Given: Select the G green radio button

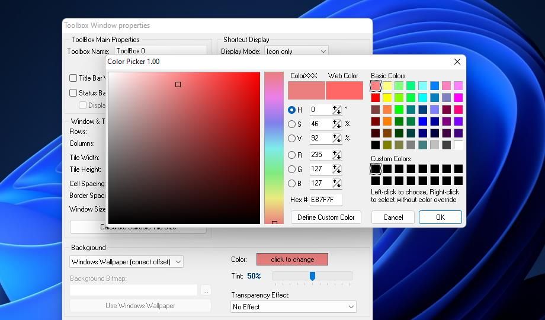Looking at the screenshot, I should [291, 169].
